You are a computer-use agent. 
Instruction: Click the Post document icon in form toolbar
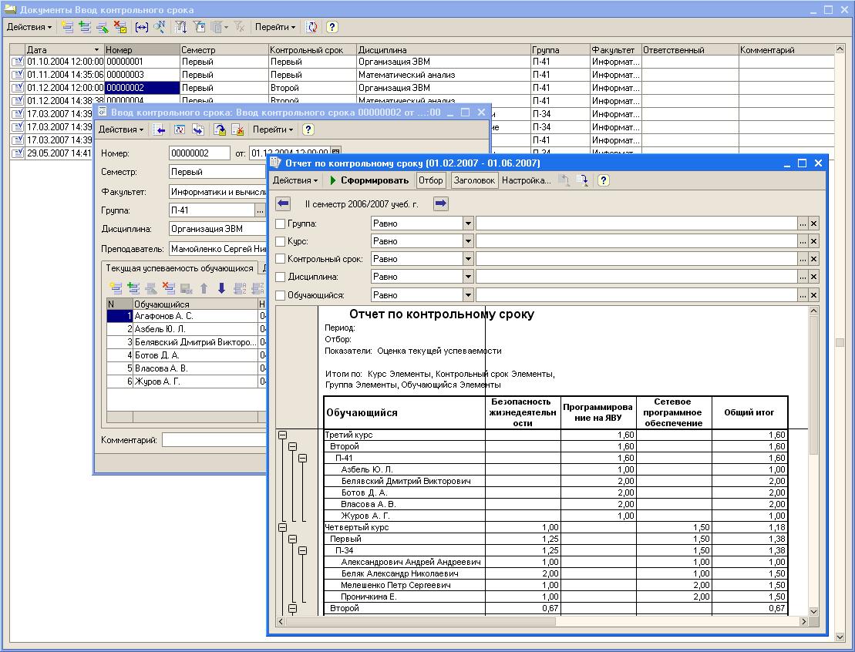tap(220, 129)
